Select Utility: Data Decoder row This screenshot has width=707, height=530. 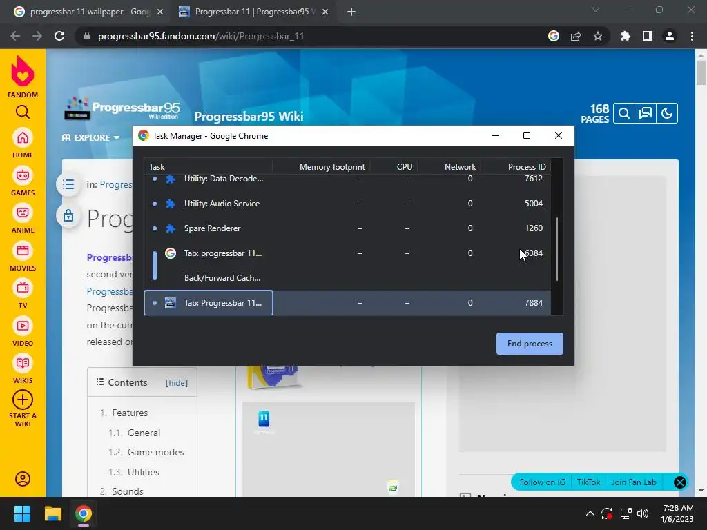(347, 180)
